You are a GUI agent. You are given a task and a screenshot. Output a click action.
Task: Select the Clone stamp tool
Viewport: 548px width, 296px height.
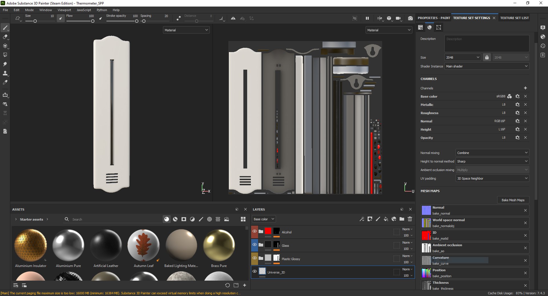pyautogui.click(x=5, y=73)
